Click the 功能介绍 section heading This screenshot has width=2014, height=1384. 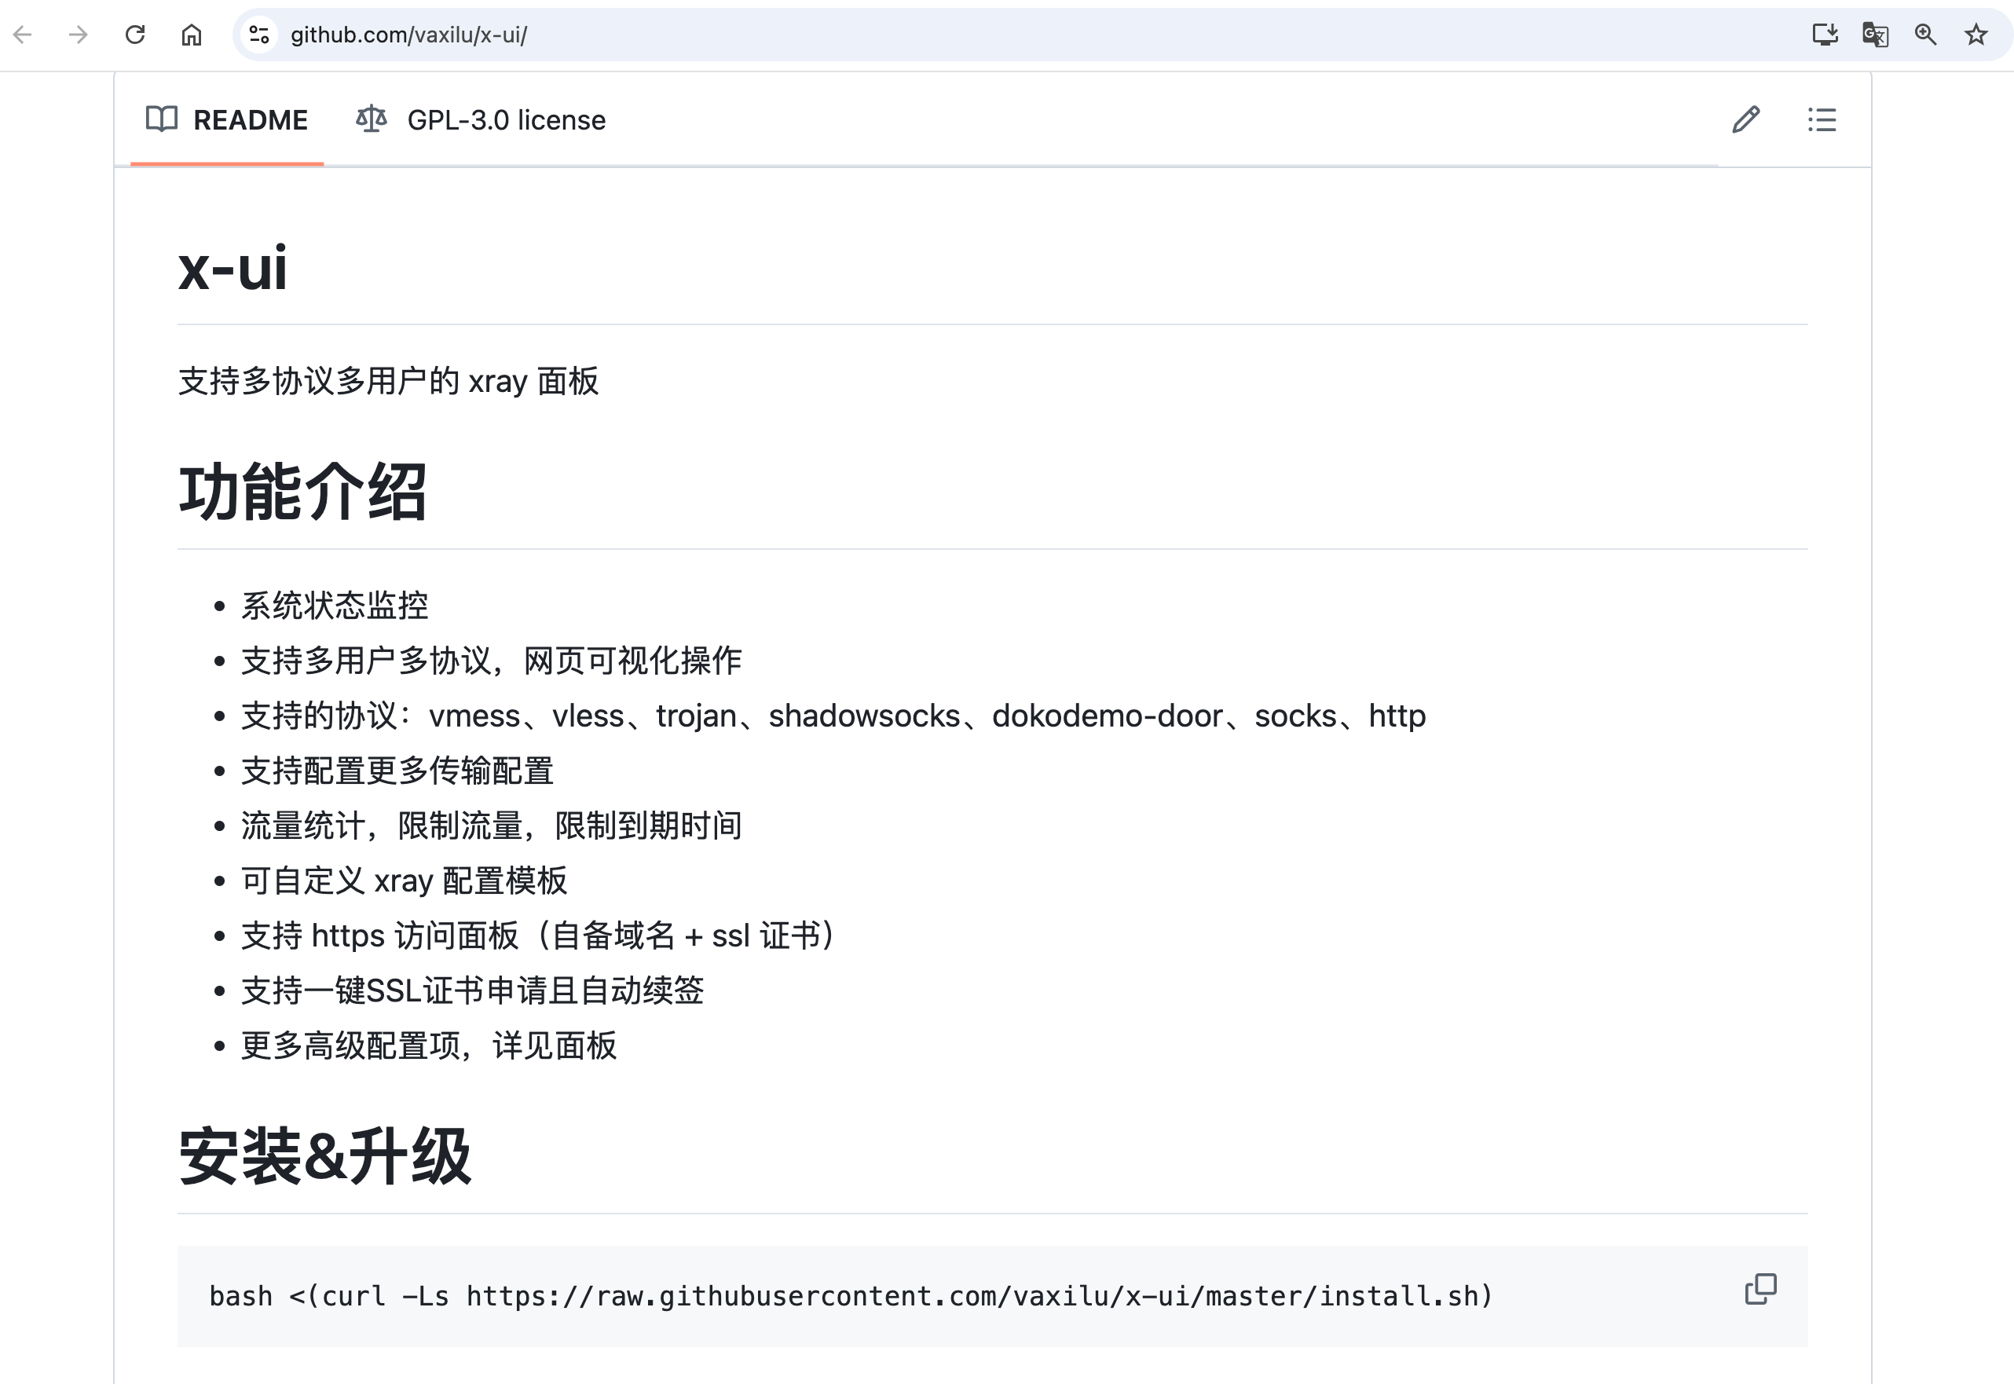pyautogui.click(x=302, y=492)
